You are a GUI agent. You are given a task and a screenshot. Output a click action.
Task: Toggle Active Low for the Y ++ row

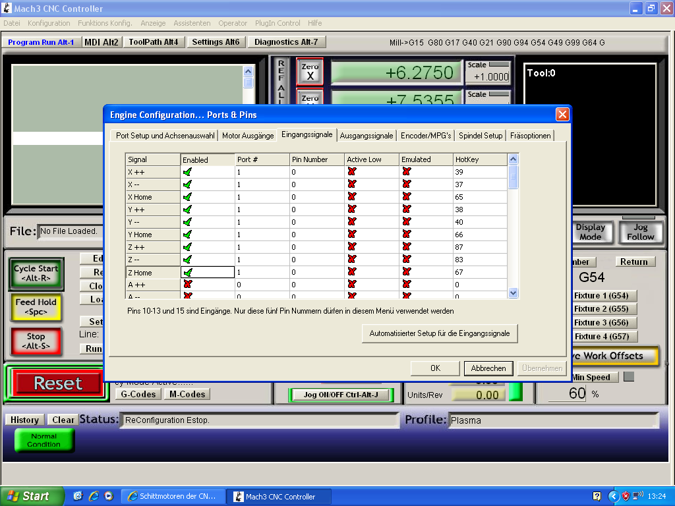pyautogui.click(x=352, y=209)
